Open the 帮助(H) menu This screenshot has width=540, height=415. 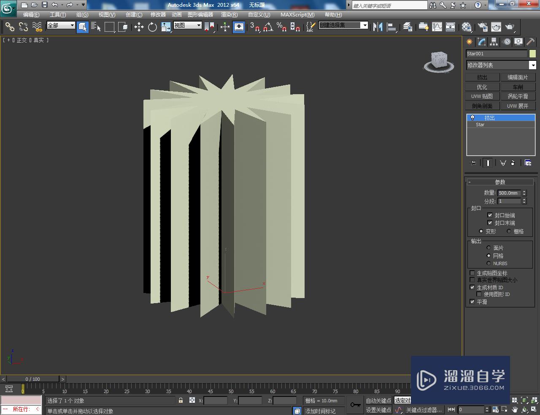click(x=333, y=14)
